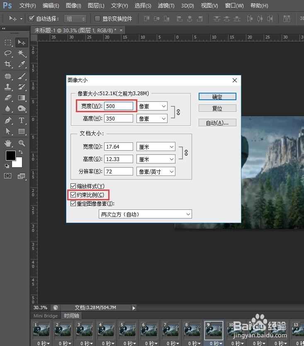Click the foreground color swatch (black)
Screen dimensions: 304x346
coord(10,156)
